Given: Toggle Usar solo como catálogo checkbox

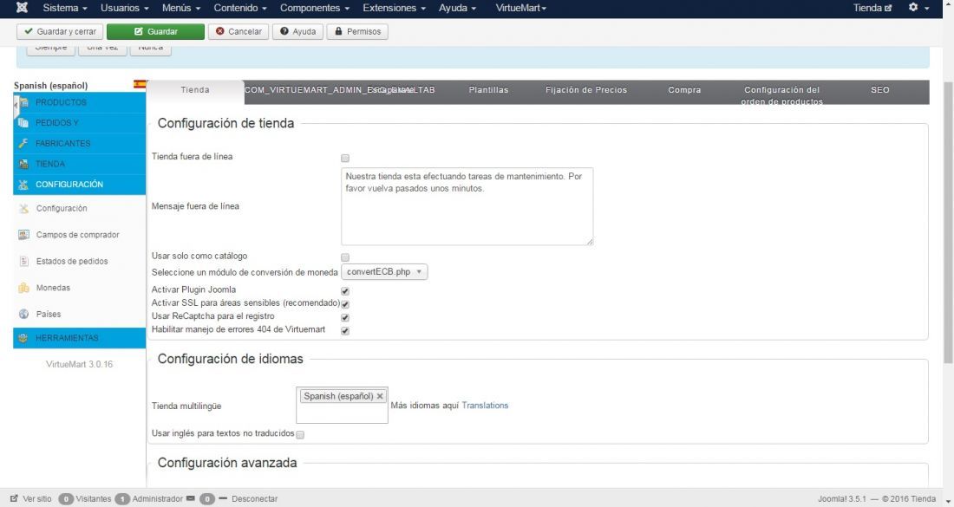Looking at the screenshot, I should coord(345,257).
